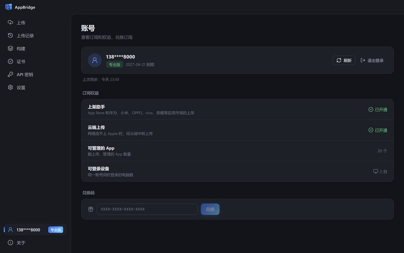Click the 兑换码 section label

[x=88, y=193]
